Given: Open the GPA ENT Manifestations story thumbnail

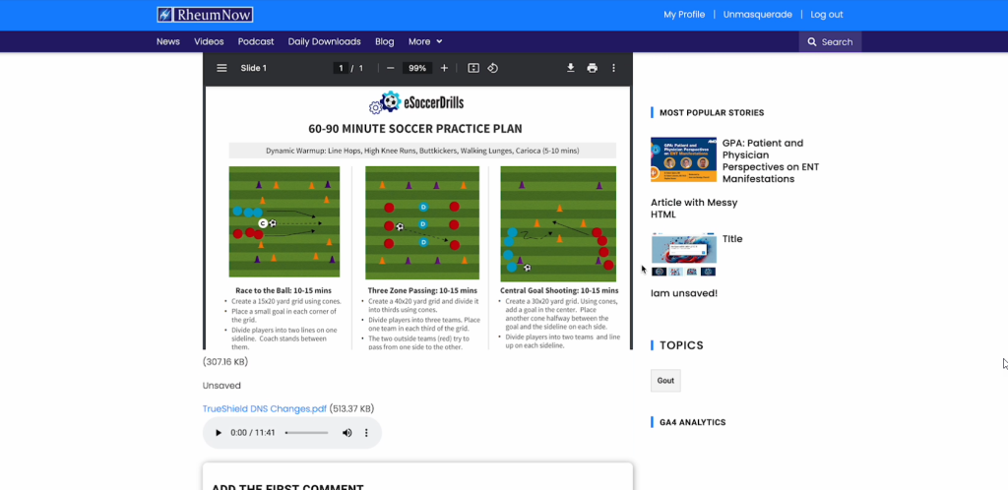Looking at the screenshot, I should (x=683, y=159).
